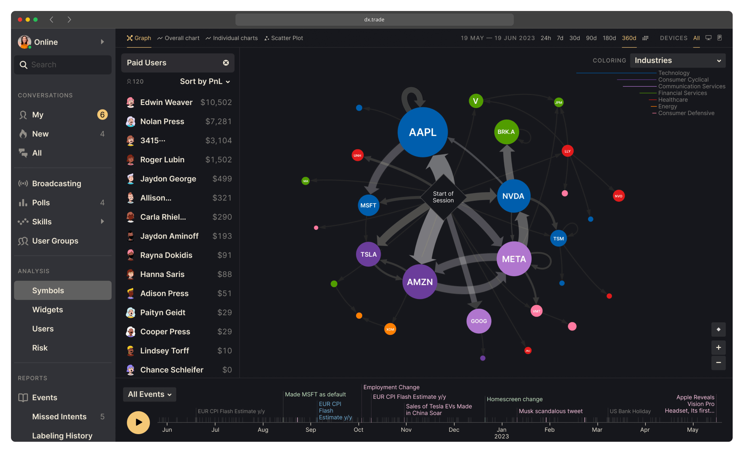Expand the Skills submenu arrow
Viewport: 744px width, 453px height.
pyautogui.click(x=102, y=222)
